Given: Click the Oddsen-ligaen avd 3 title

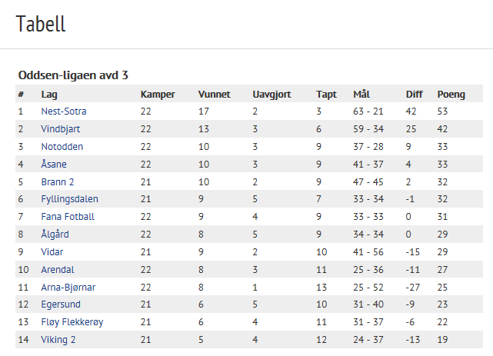Looking at the screenshot, I should click(73, 75).
